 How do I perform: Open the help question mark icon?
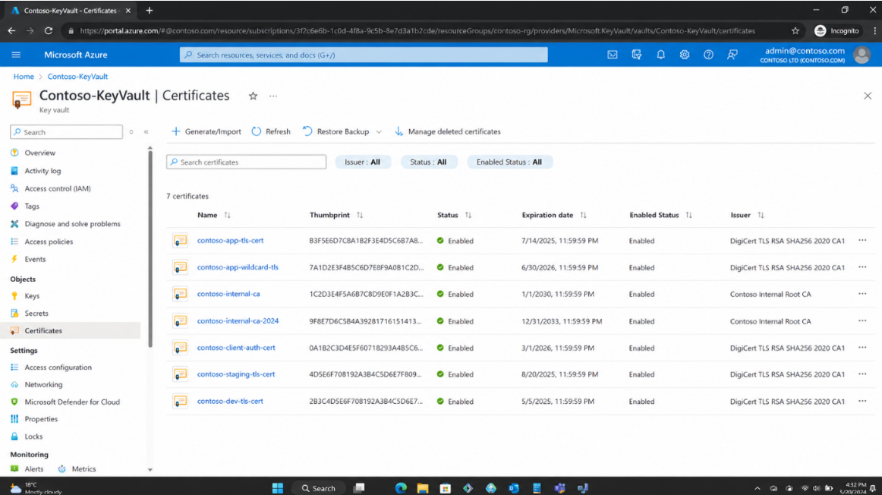pyautogui.click(x=708, y=55)
